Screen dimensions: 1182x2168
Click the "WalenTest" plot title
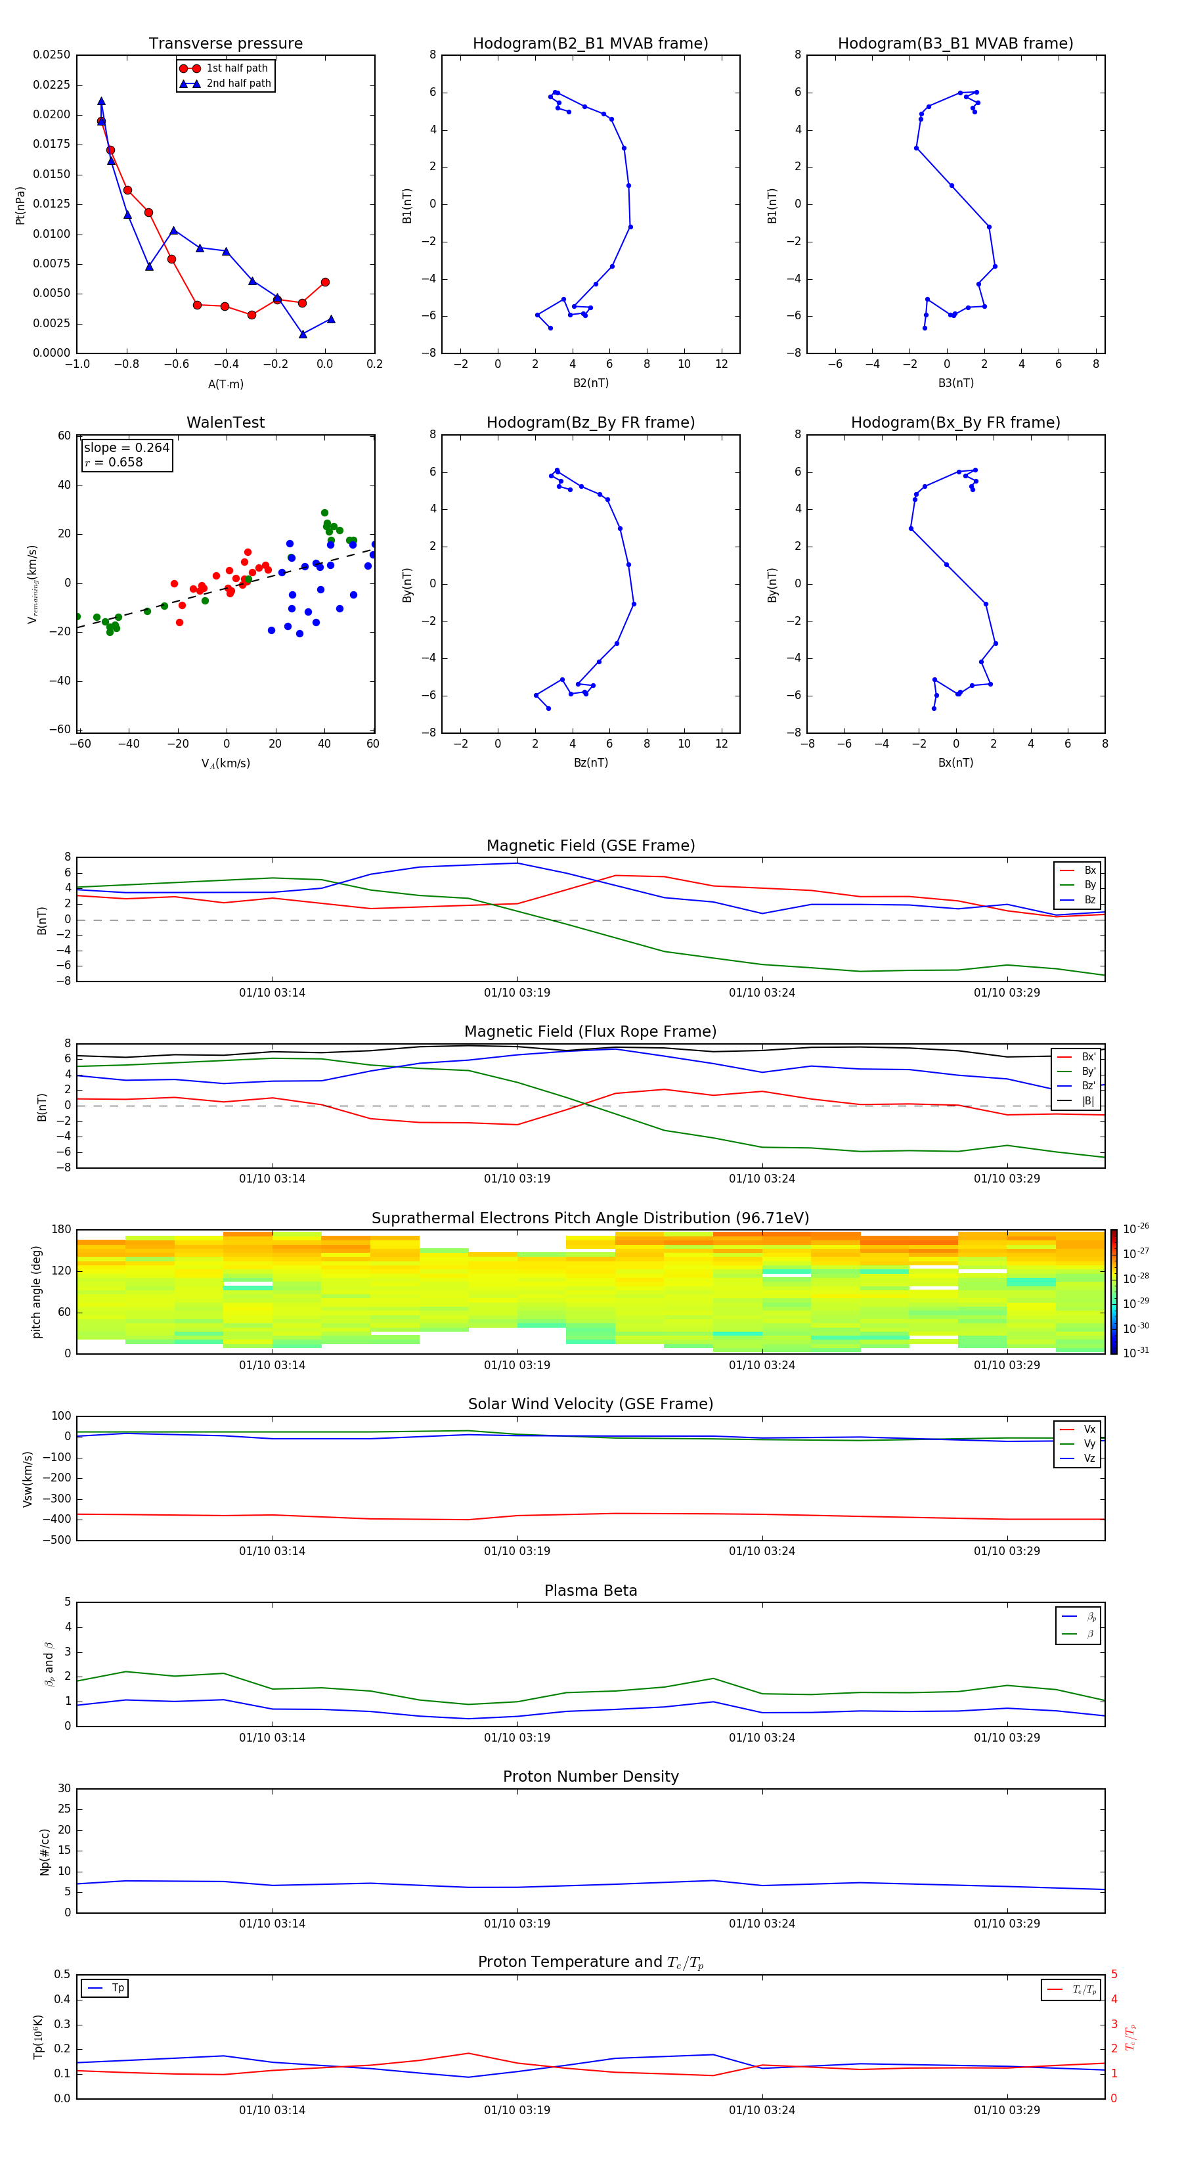[225, 422]
